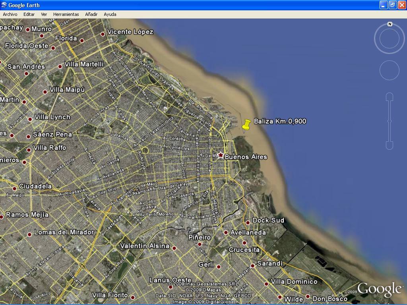The width and height of the screenshot is (407, 305).
Task: Click the Villa Domínico place dot
Action: 266,284
